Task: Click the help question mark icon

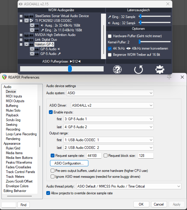Action: (118, 69)
